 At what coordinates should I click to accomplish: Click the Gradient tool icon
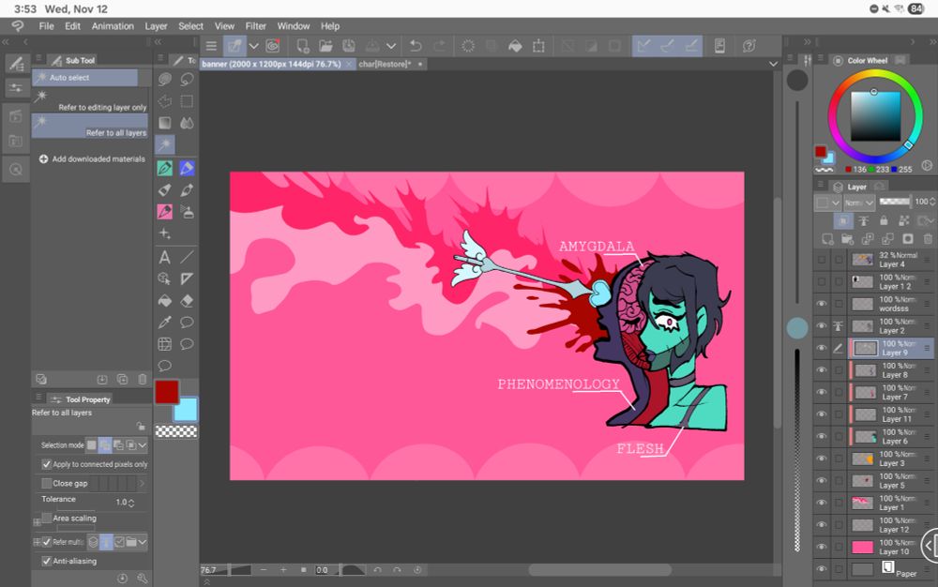(165, 123)
